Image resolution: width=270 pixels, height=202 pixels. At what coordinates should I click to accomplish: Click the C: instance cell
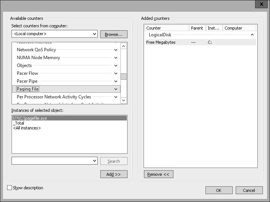210,42
